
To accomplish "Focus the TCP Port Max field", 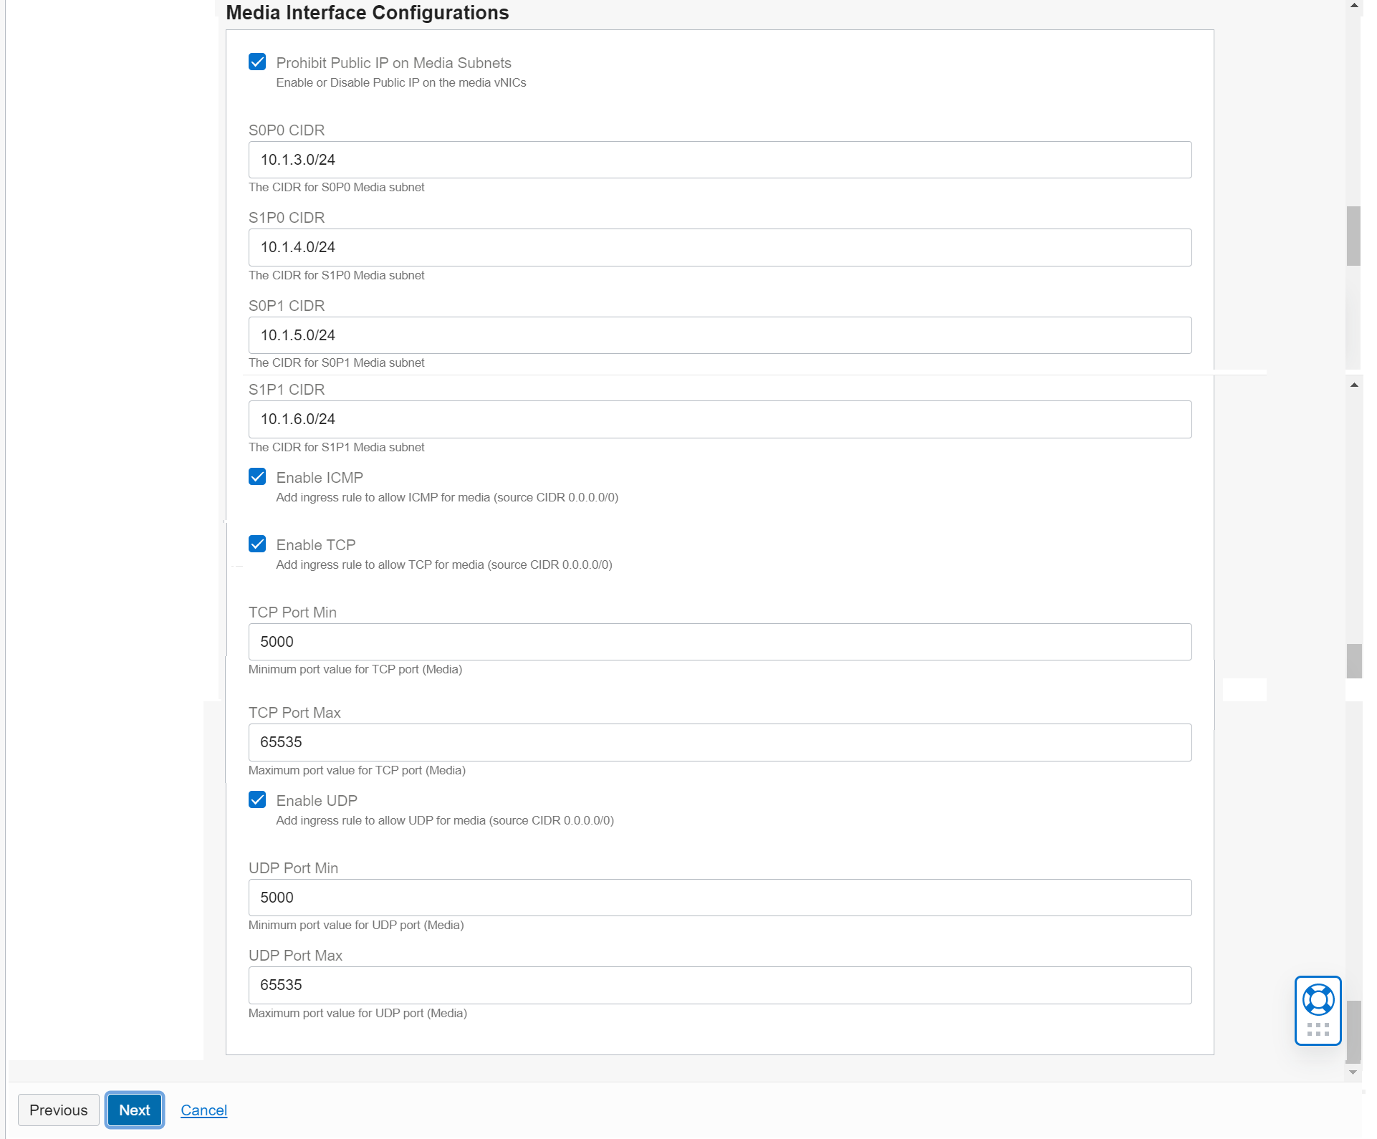I will point(720,742).
